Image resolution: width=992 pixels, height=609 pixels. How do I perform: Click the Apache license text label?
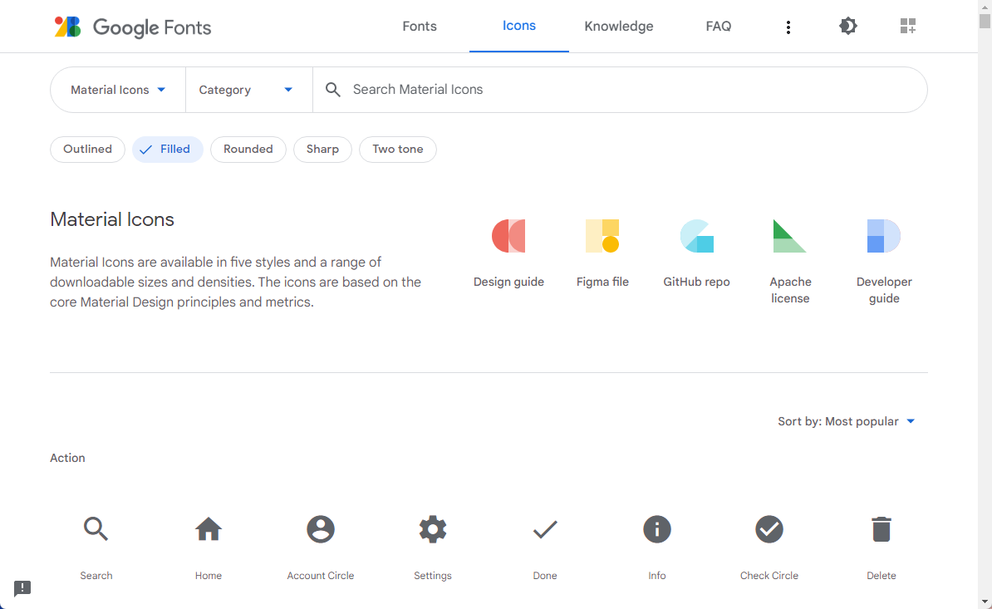tap(790, 290)
